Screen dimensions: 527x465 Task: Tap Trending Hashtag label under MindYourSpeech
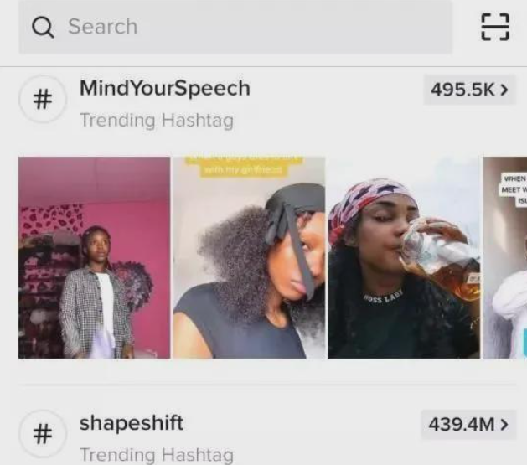(157, 121)
